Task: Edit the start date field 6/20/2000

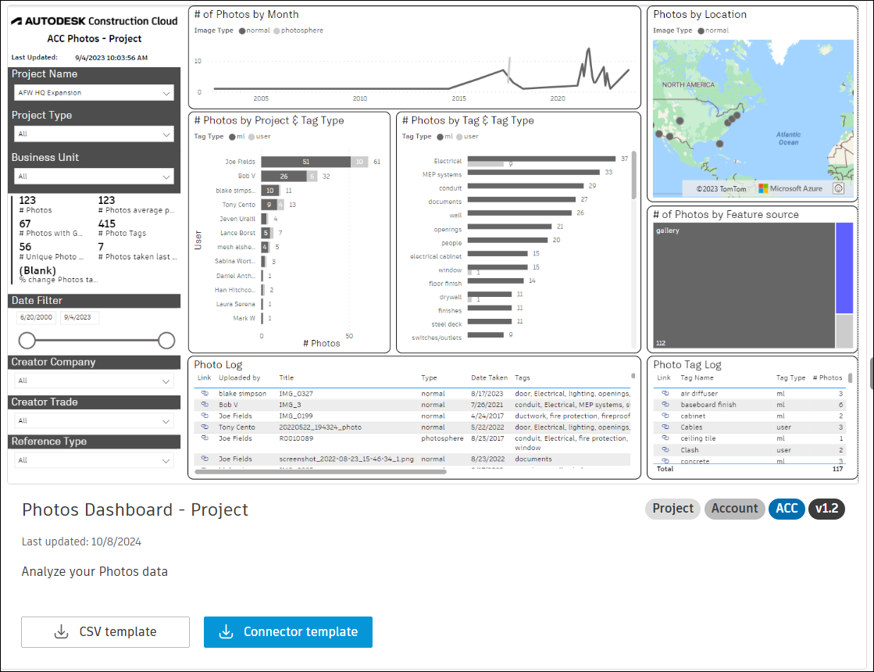Action: (x=36, y=317)
